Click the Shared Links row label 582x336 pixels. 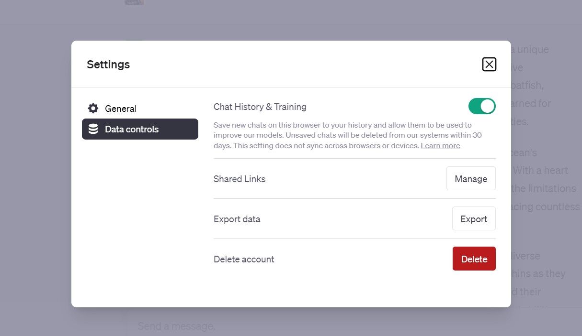[240, 179]
